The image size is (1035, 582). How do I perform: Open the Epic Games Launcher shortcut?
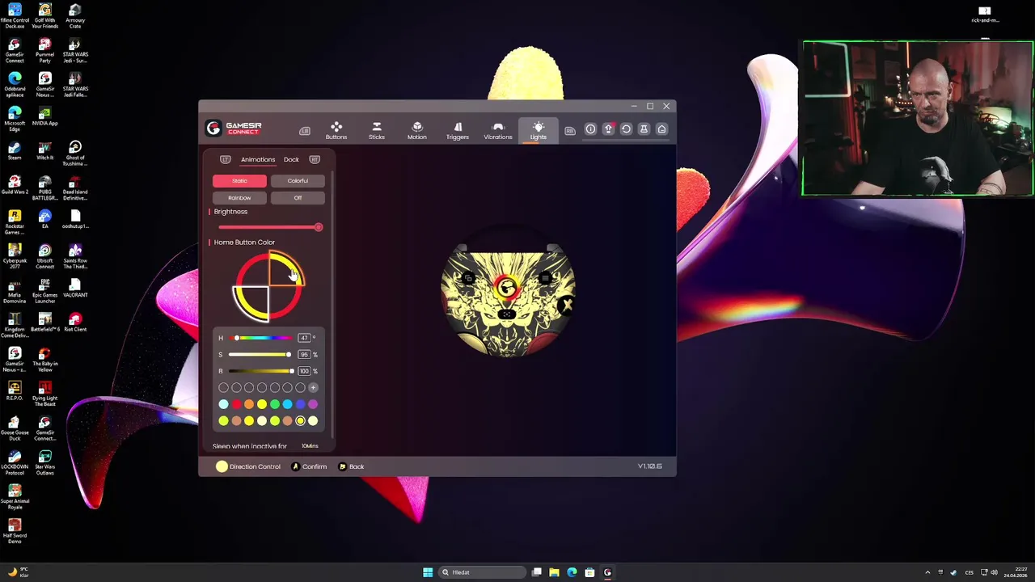click(44, 291)
